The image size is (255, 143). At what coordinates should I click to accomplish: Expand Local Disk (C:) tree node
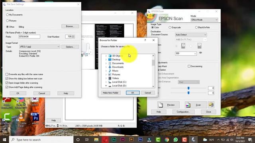coord(106,82)
